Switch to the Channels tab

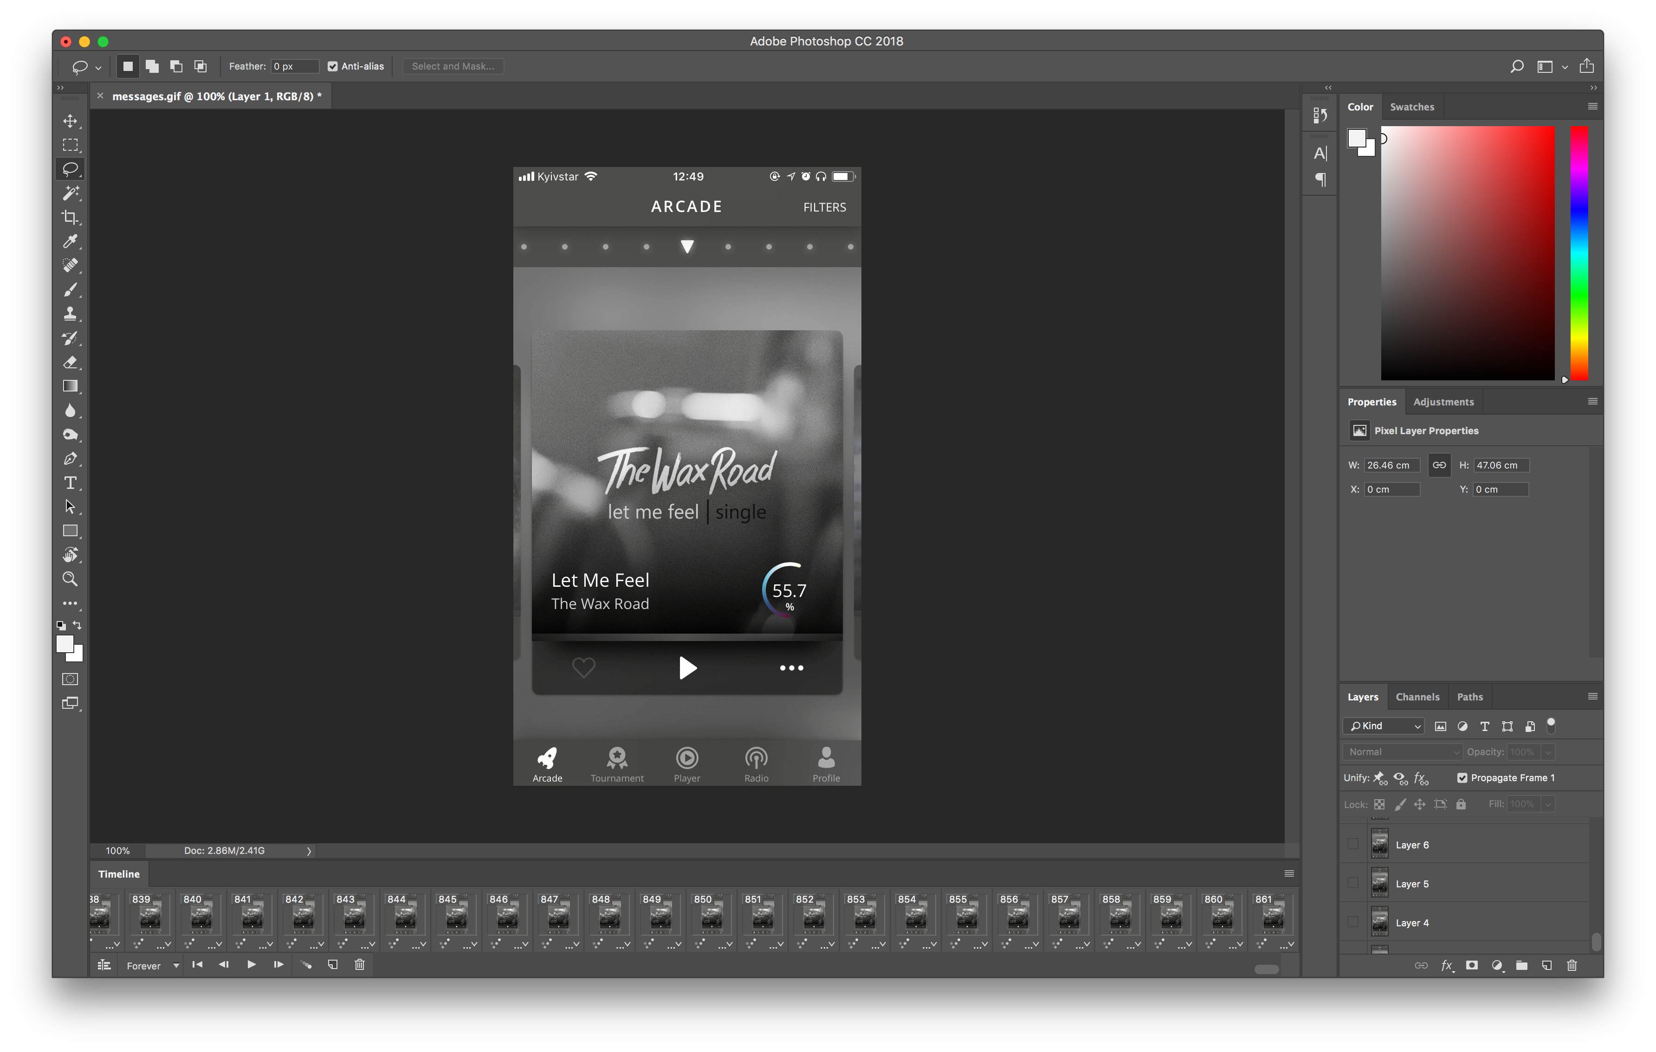[1417, 697]
